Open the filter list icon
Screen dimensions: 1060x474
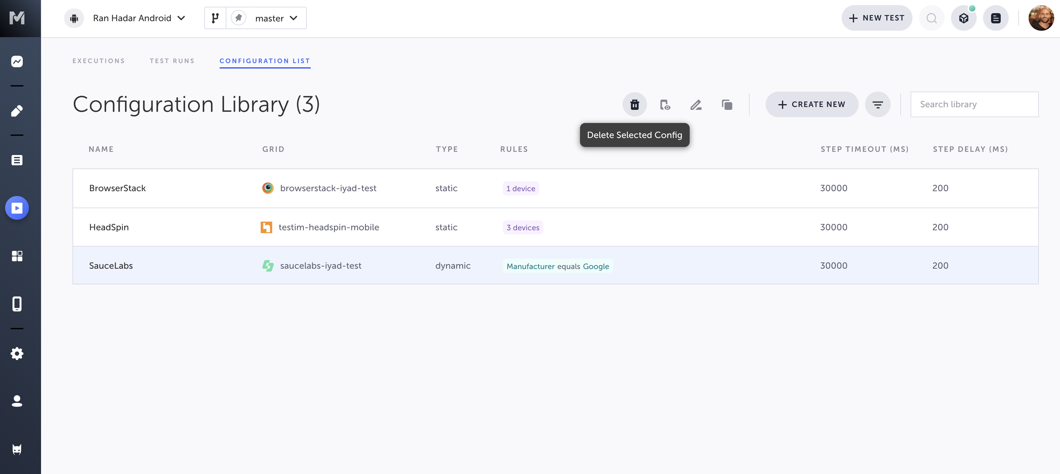(877, 104)
